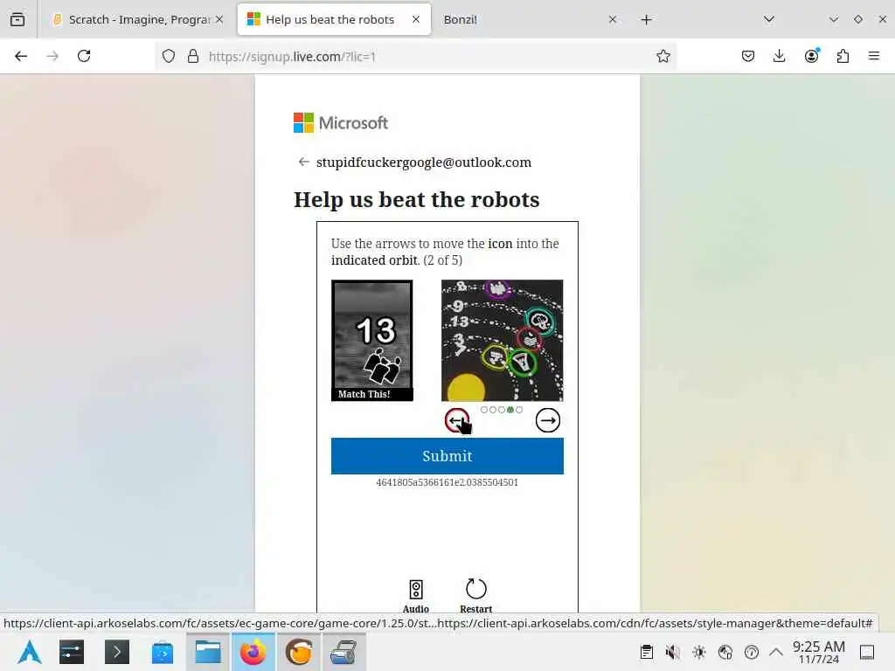This screenshot has width=895, height=671.
Task: Click the show desktop button in the taskbar
Action: pos(867,652)
